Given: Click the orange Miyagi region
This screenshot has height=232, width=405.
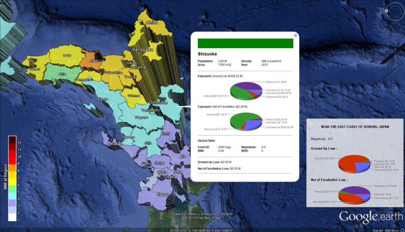Looking at the screenshot, I should pos(91,61).
